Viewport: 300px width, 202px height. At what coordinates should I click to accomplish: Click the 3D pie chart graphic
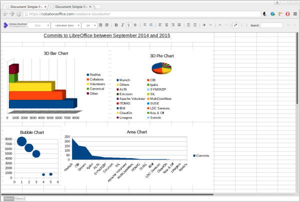pyautogui.click(x=161, y=68)
